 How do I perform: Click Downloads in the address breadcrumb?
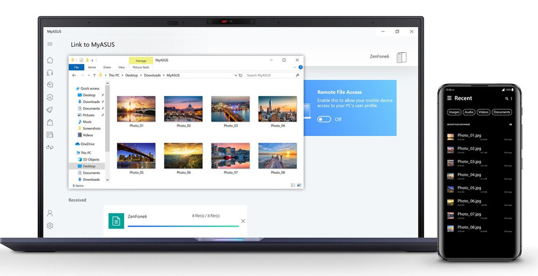pos(152,75)
